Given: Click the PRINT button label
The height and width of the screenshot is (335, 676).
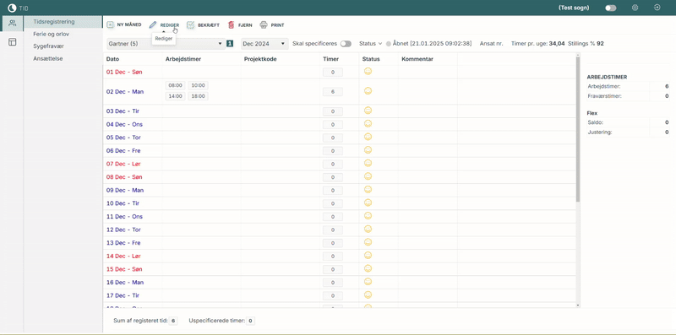Looking at the screenshot, I should click(x=278, y=25).
